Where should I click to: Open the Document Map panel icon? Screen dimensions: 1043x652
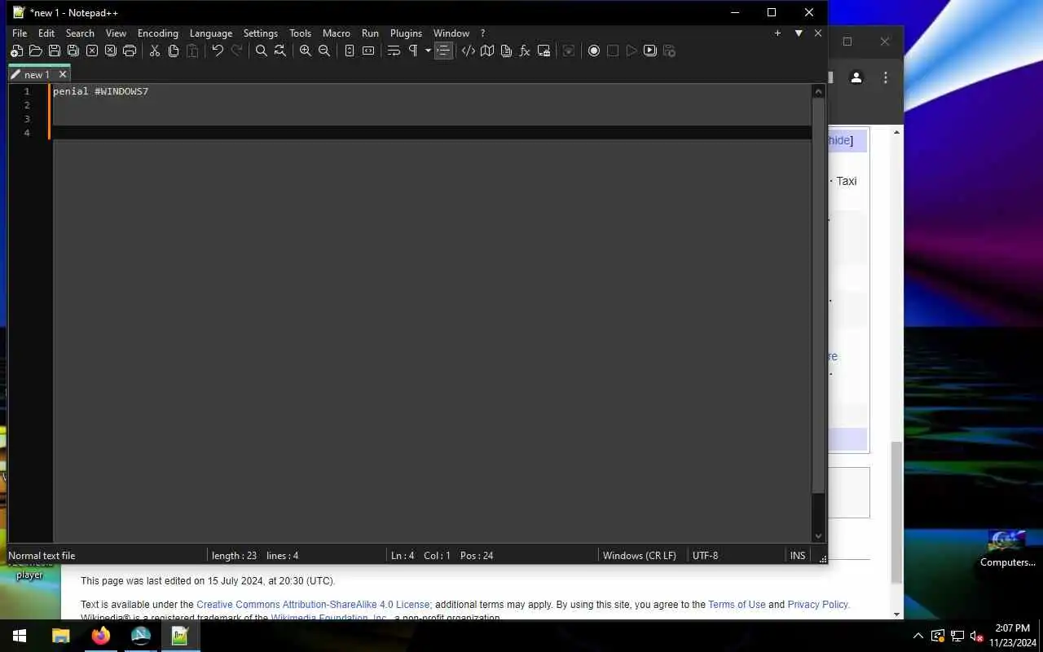487,51
